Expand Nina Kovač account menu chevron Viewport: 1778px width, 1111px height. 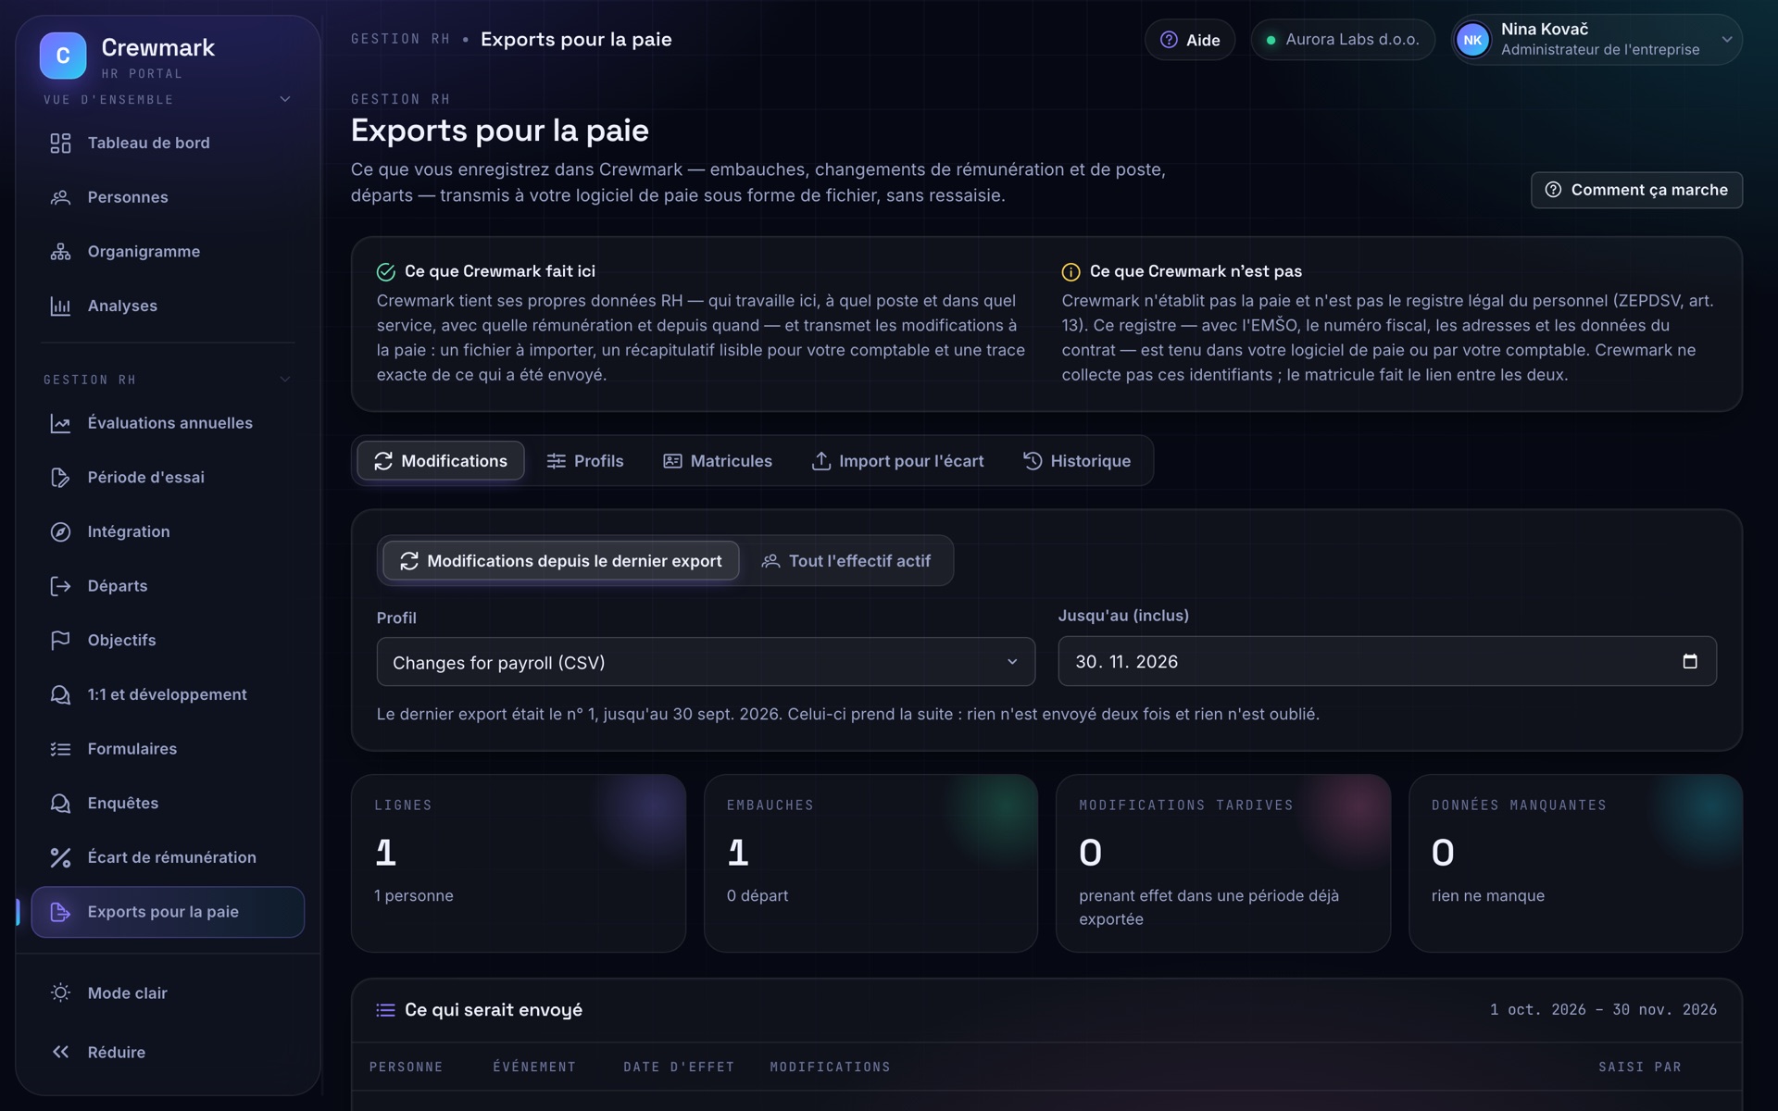(1726, 40)
